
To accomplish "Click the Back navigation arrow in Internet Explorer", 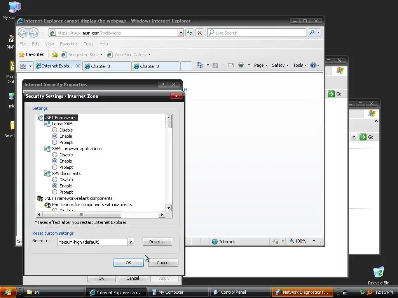I will pyautogui.click(x=23, y=33).
